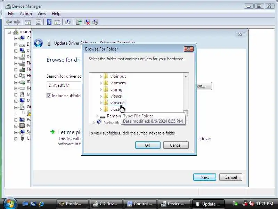Close the Browse For Folder dialog

pyautogui.click(x=188, y=49)
